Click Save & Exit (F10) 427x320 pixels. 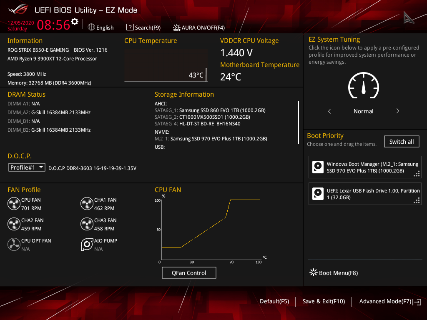click(324, 301)
